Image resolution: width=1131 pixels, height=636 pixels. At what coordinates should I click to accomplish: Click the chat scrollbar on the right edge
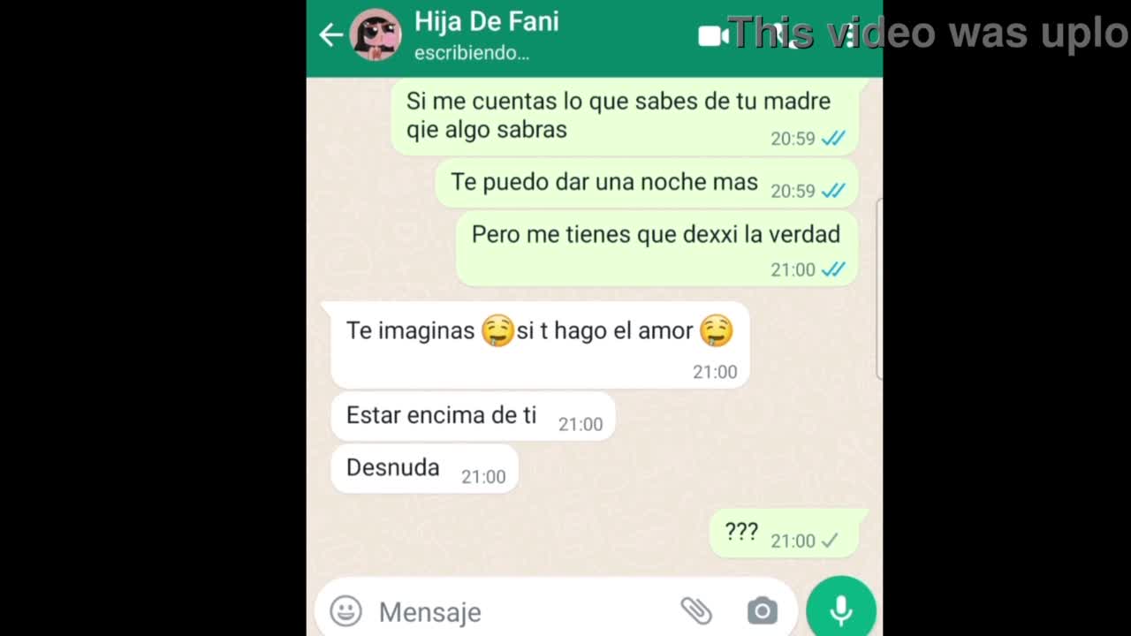coord(879,290)
